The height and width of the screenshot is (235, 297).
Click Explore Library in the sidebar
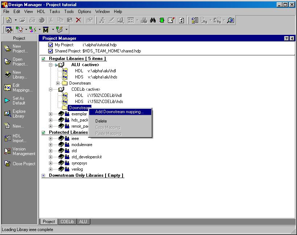[15, 114]
